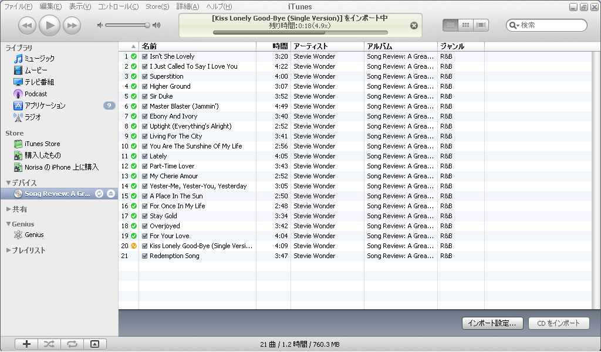Click the インポート設定... import settings button
Image resolution: width=601 pixels, height=352 pixels.
pos(492,323)
